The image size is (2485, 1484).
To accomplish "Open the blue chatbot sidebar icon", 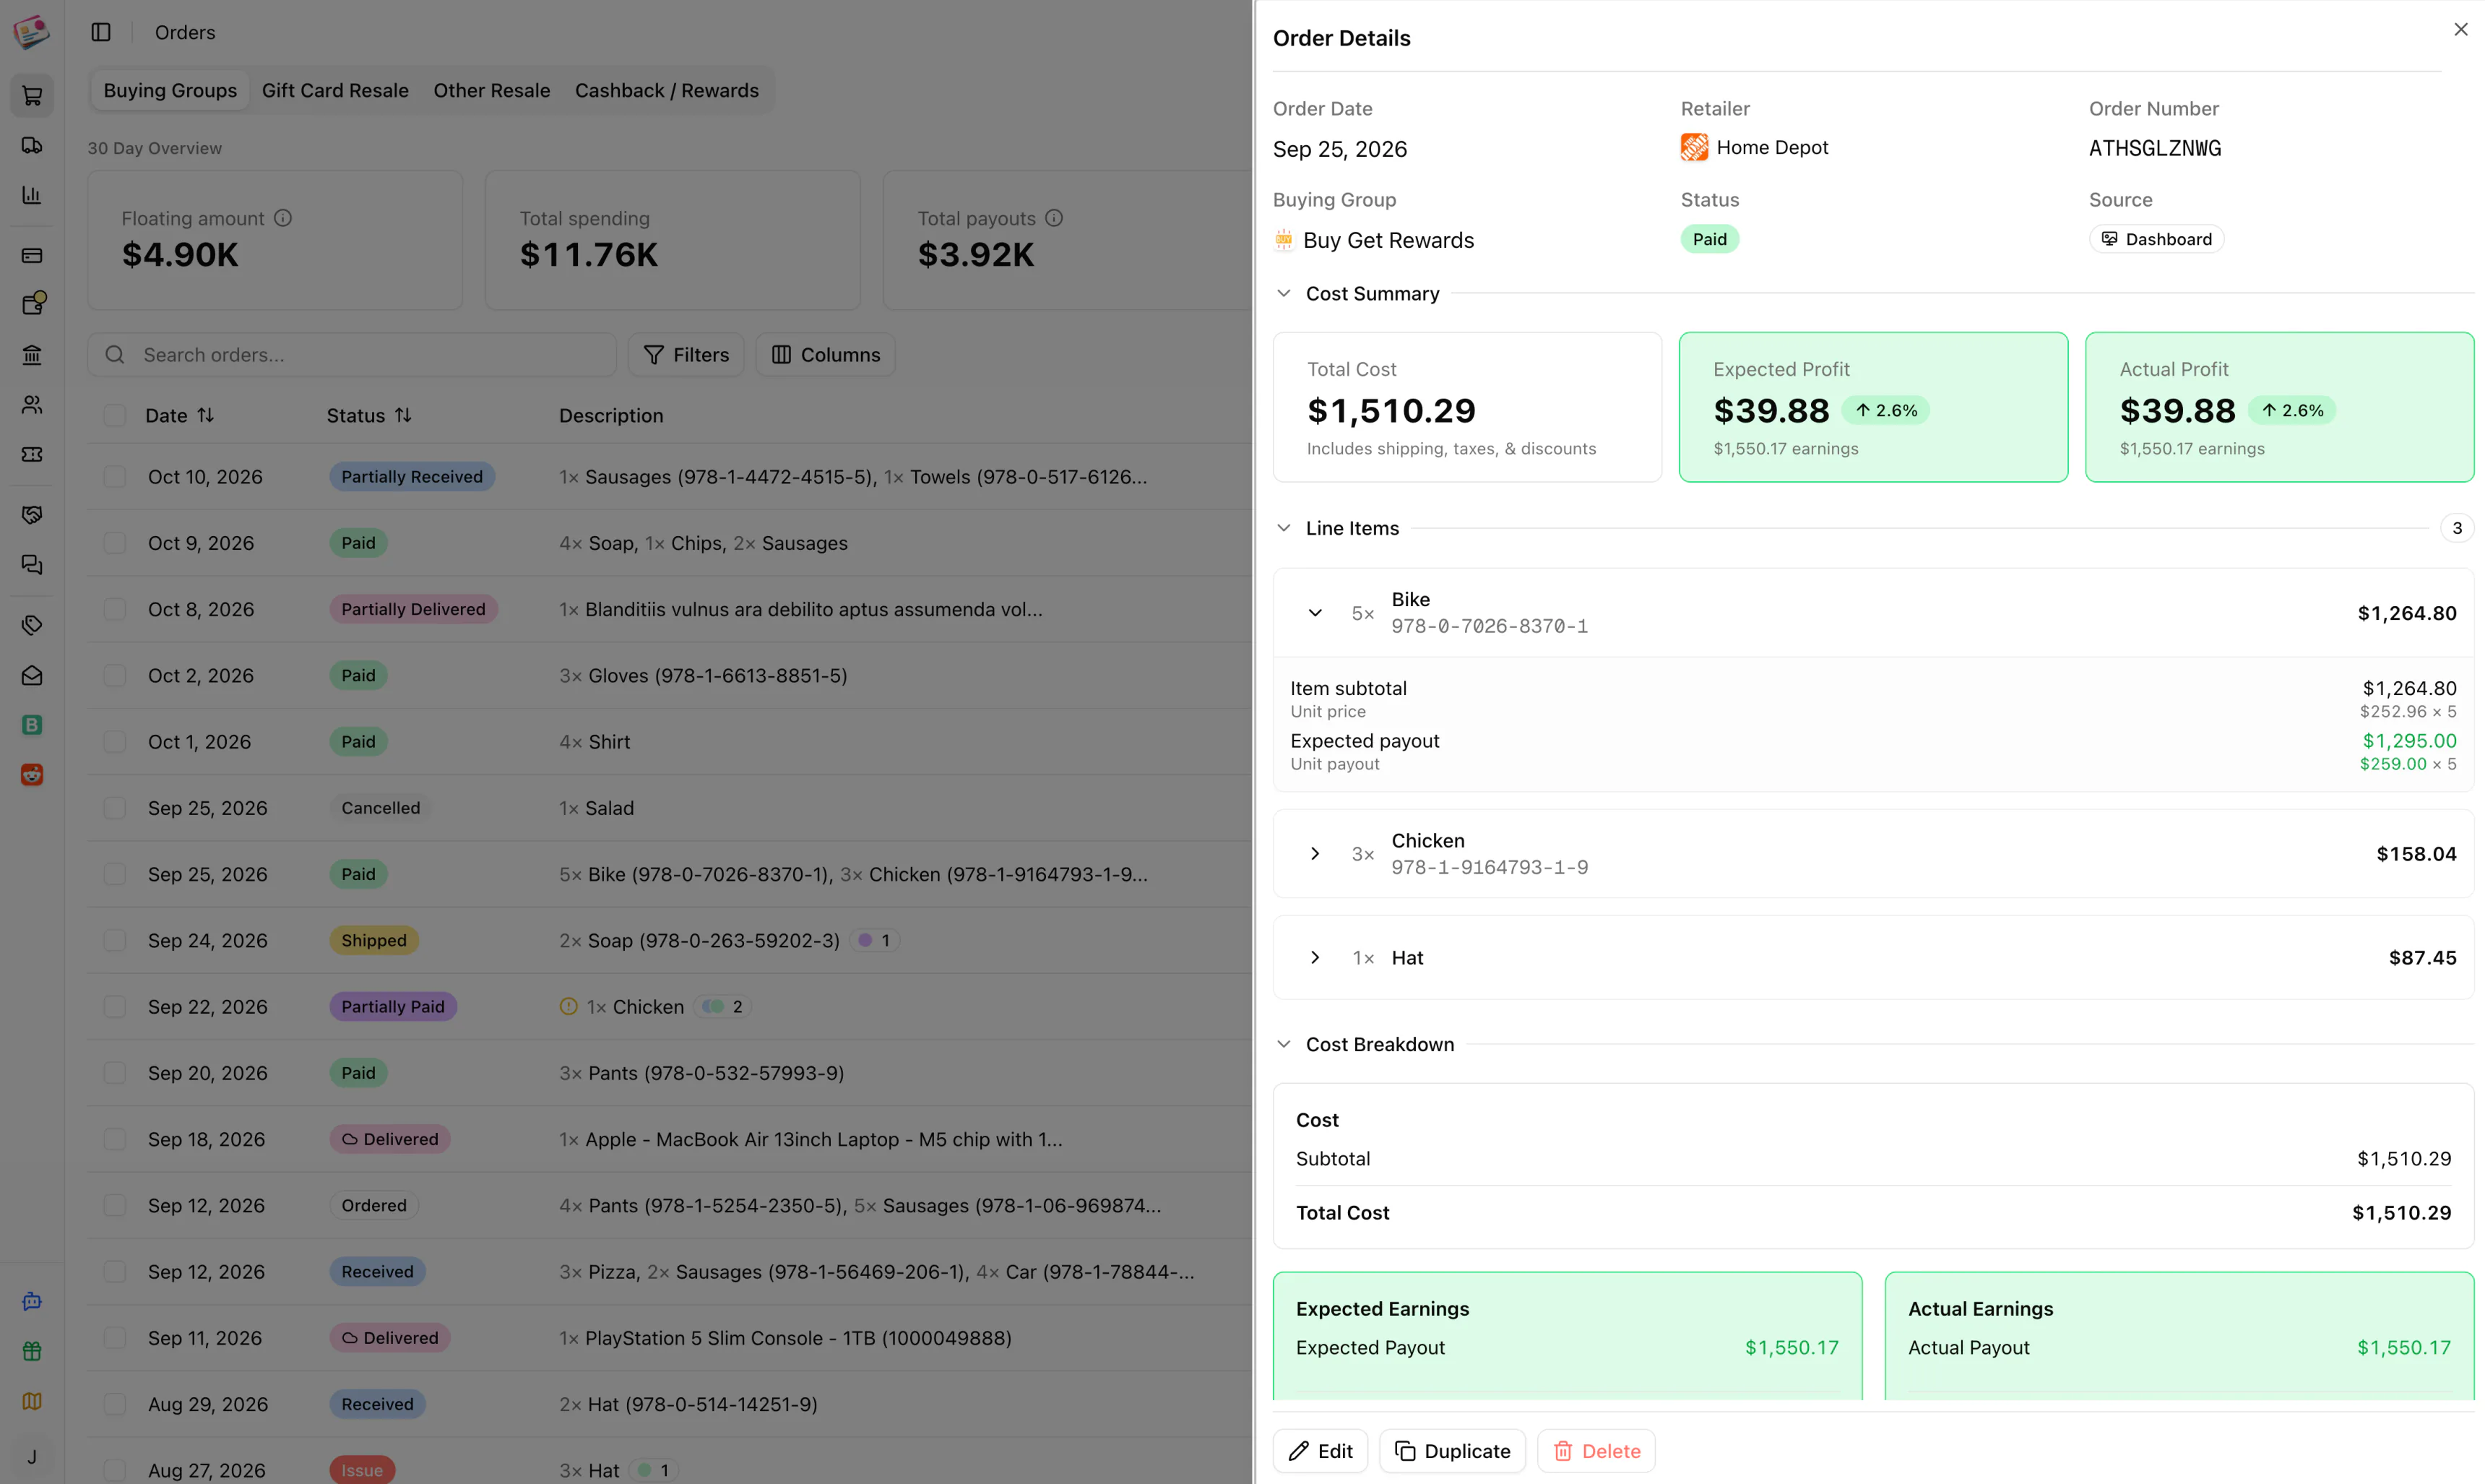I will [x=32, y=1301].
